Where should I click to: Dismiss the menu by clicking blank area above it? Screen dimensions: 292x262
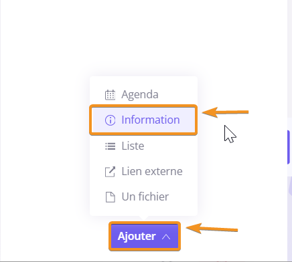[143, 38]
